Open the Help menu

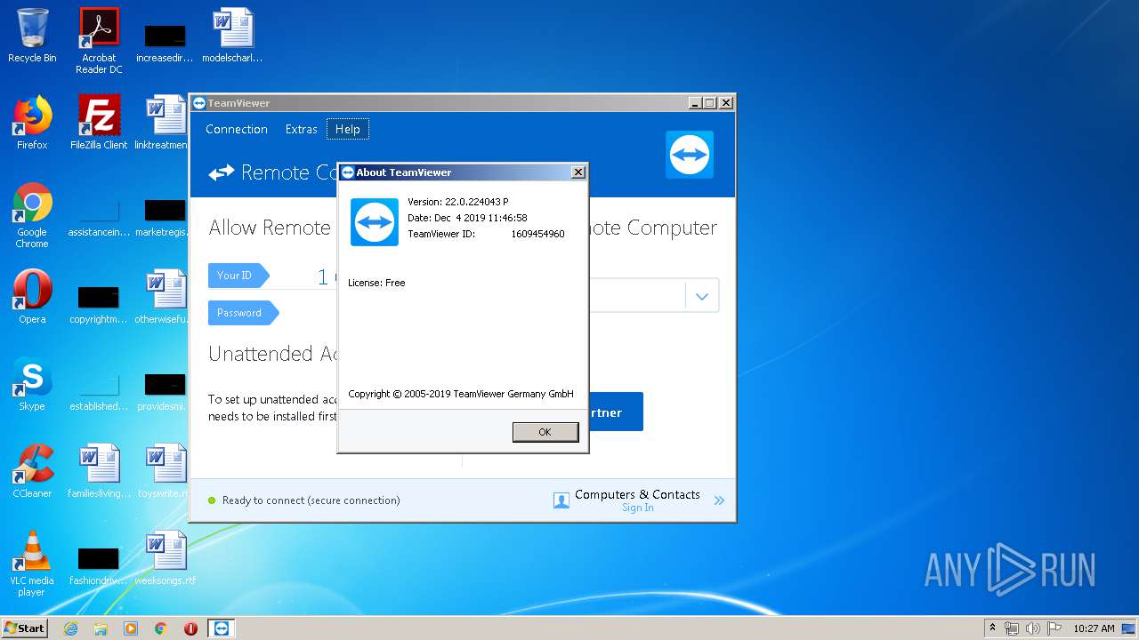point(347,129)
